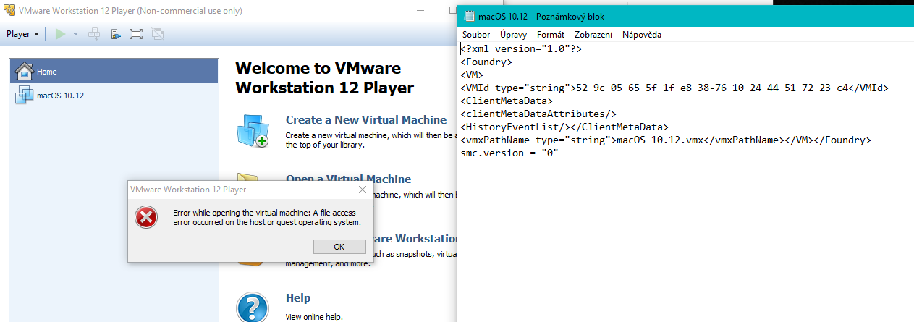This screenshot has height=322, width=914.
Task: Click the error message text in dialog
Action: click(267, 217)
